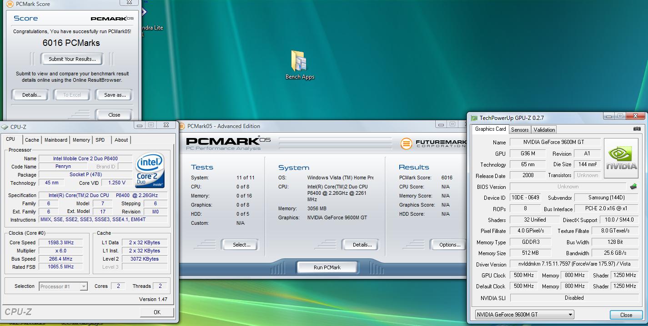Click the Intel Core 2 Duo logo
648x326 pixels.
coord(150,170)
